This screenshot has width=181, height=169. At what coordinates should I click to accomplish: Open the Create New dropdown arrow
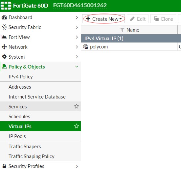click(x=121, y=19)
